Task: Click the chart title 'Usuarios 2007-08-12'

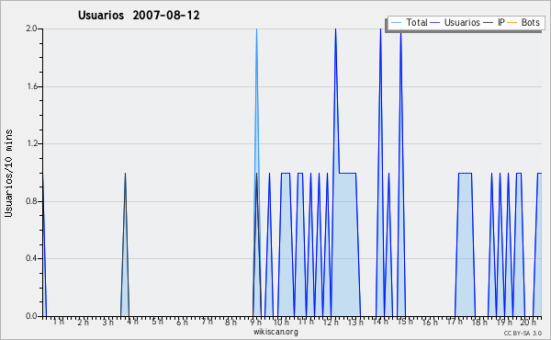Action: pyautogui.click(x=139, y=16)
